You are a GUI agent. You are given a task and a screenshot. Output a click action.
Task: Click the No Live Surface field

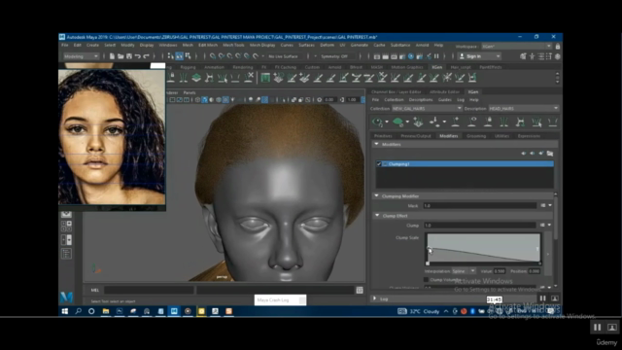(x=284, y=56)
